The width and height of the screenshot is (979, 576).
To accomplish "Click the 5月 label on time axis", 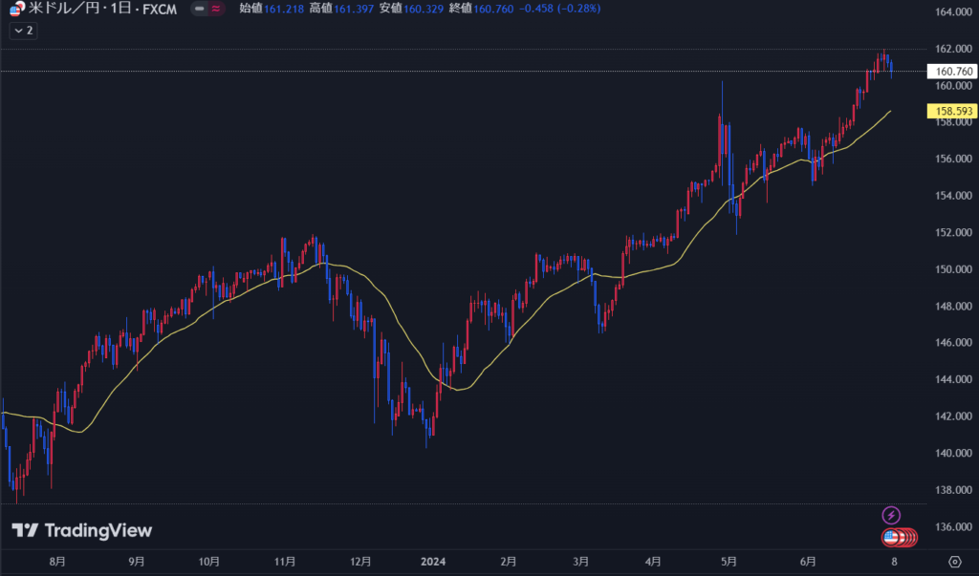I will point(729,561).
